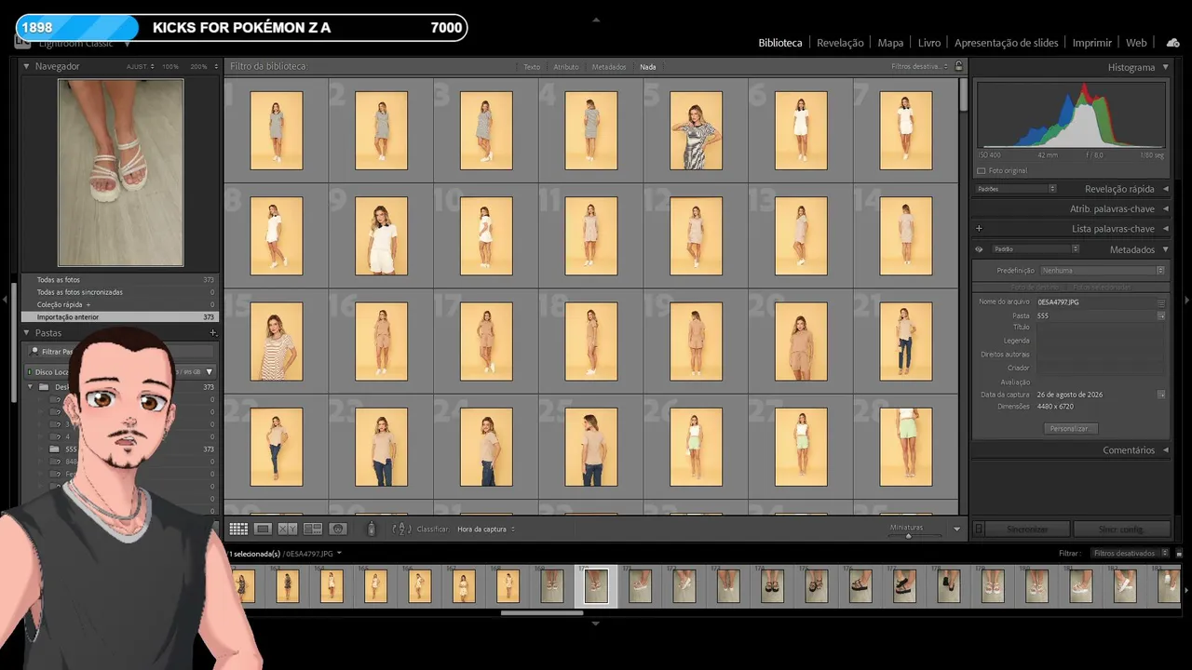Enable the Foto original checkbox
The image size is (1192, 670).
pyautogui.click(x=982, y=171)
